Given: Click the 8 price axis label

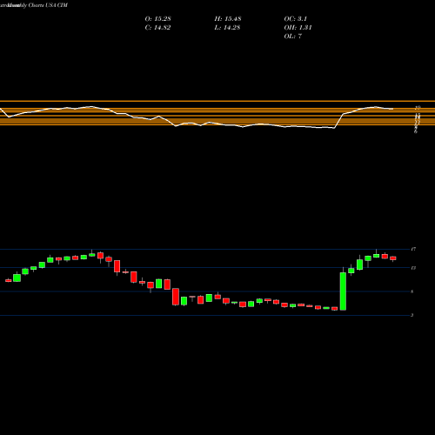Looking at the screenshot, I should click(x=412, y=291).
